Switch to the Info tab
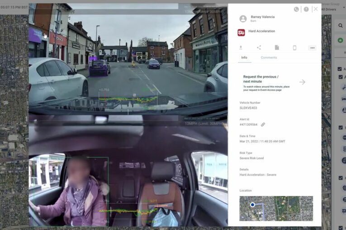Screen dimensions: 346x230 click(244, 57)
